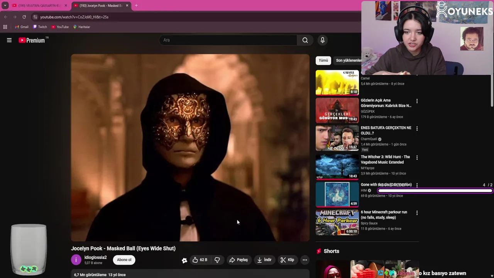Subscribe with Abone ol button
494x278 pixels.
tap(124, 260)
